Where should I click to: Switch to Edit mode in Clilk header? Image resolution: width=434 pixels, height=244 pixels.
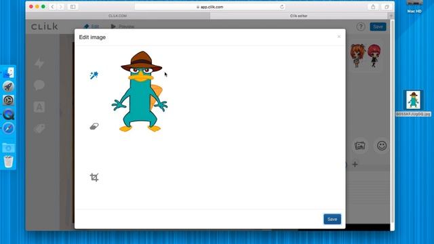pyautogui.click(x=92, y=26)
